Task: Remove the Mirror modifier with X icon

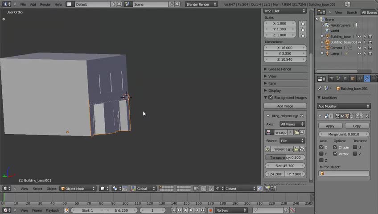Action: [x=367, y=116]
